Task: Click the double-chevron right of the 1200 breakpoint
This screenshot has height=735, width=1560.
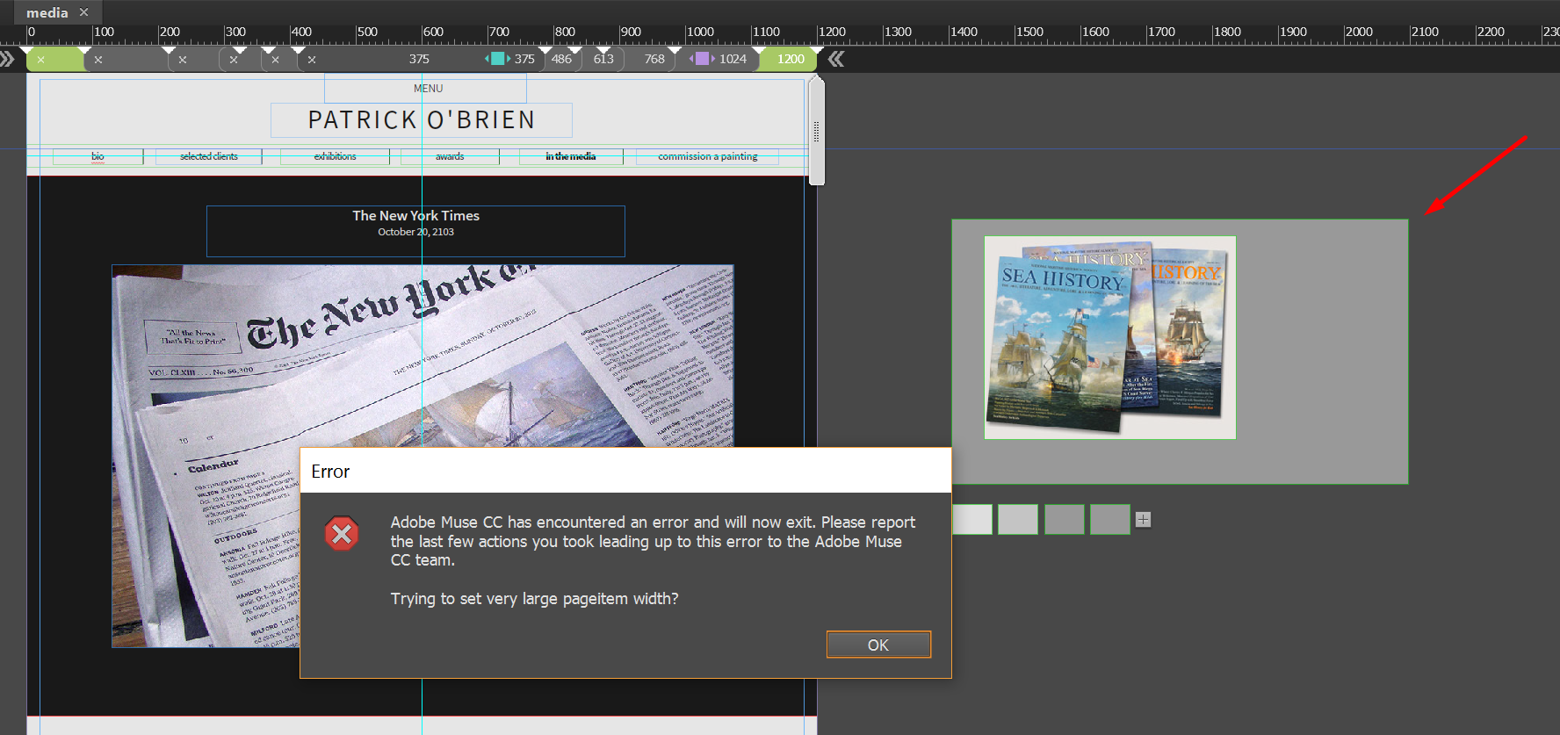Action: [836, 59]
